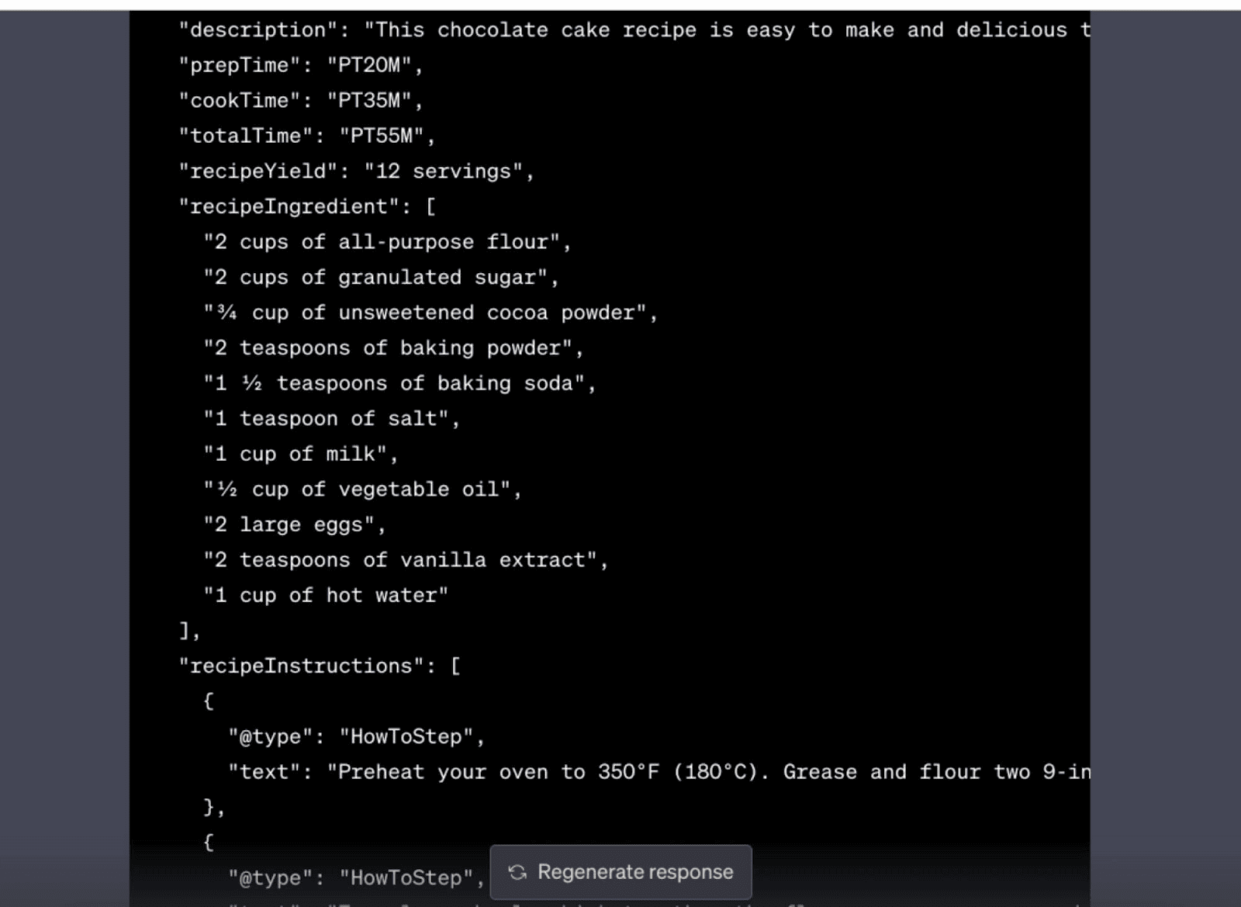Click "2 teaspoons of baking powder" ingredient
This screenshot has width=1241, height=907.
393,348
